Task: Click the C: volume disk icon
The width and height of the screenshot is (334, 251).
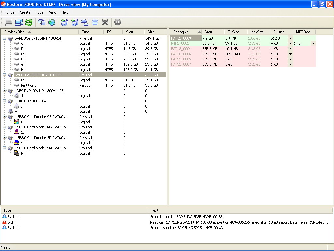Action: click(x=17, y=43)
